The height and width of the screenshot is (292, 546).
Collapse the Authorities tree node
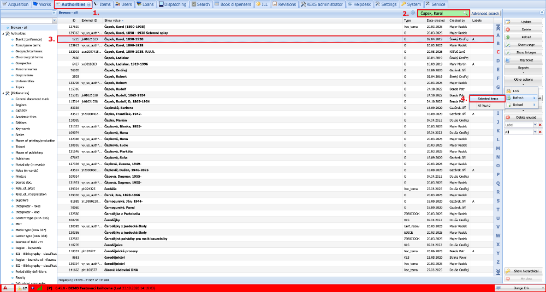click(3, 34)
